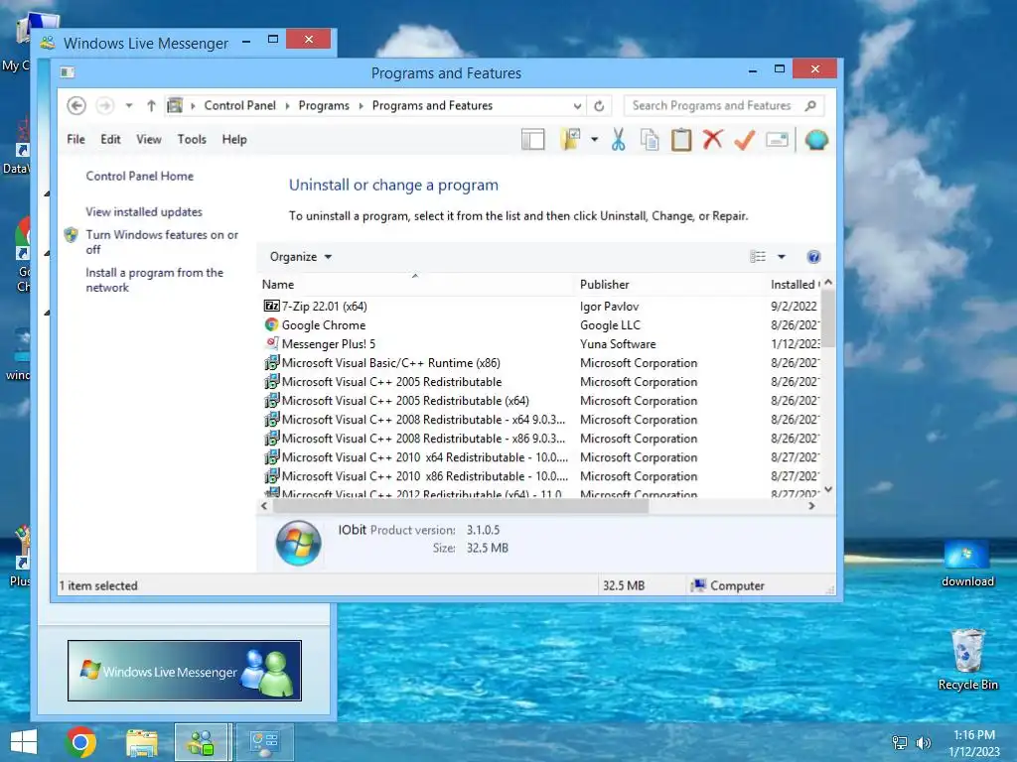The width and height of the screenshot is (1017, 762).
Task: Open the Help menu
Action: click(234, 139)
